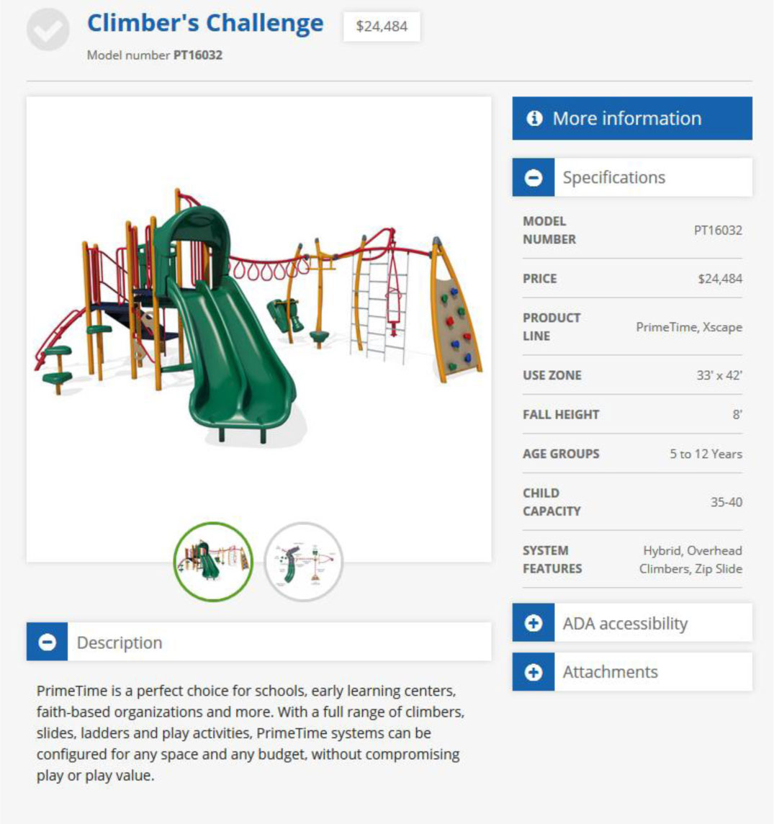This screenshot has width=774, height=824.
Task: Open the Climber's Challenge title link
Action: (x=205, y=24)
